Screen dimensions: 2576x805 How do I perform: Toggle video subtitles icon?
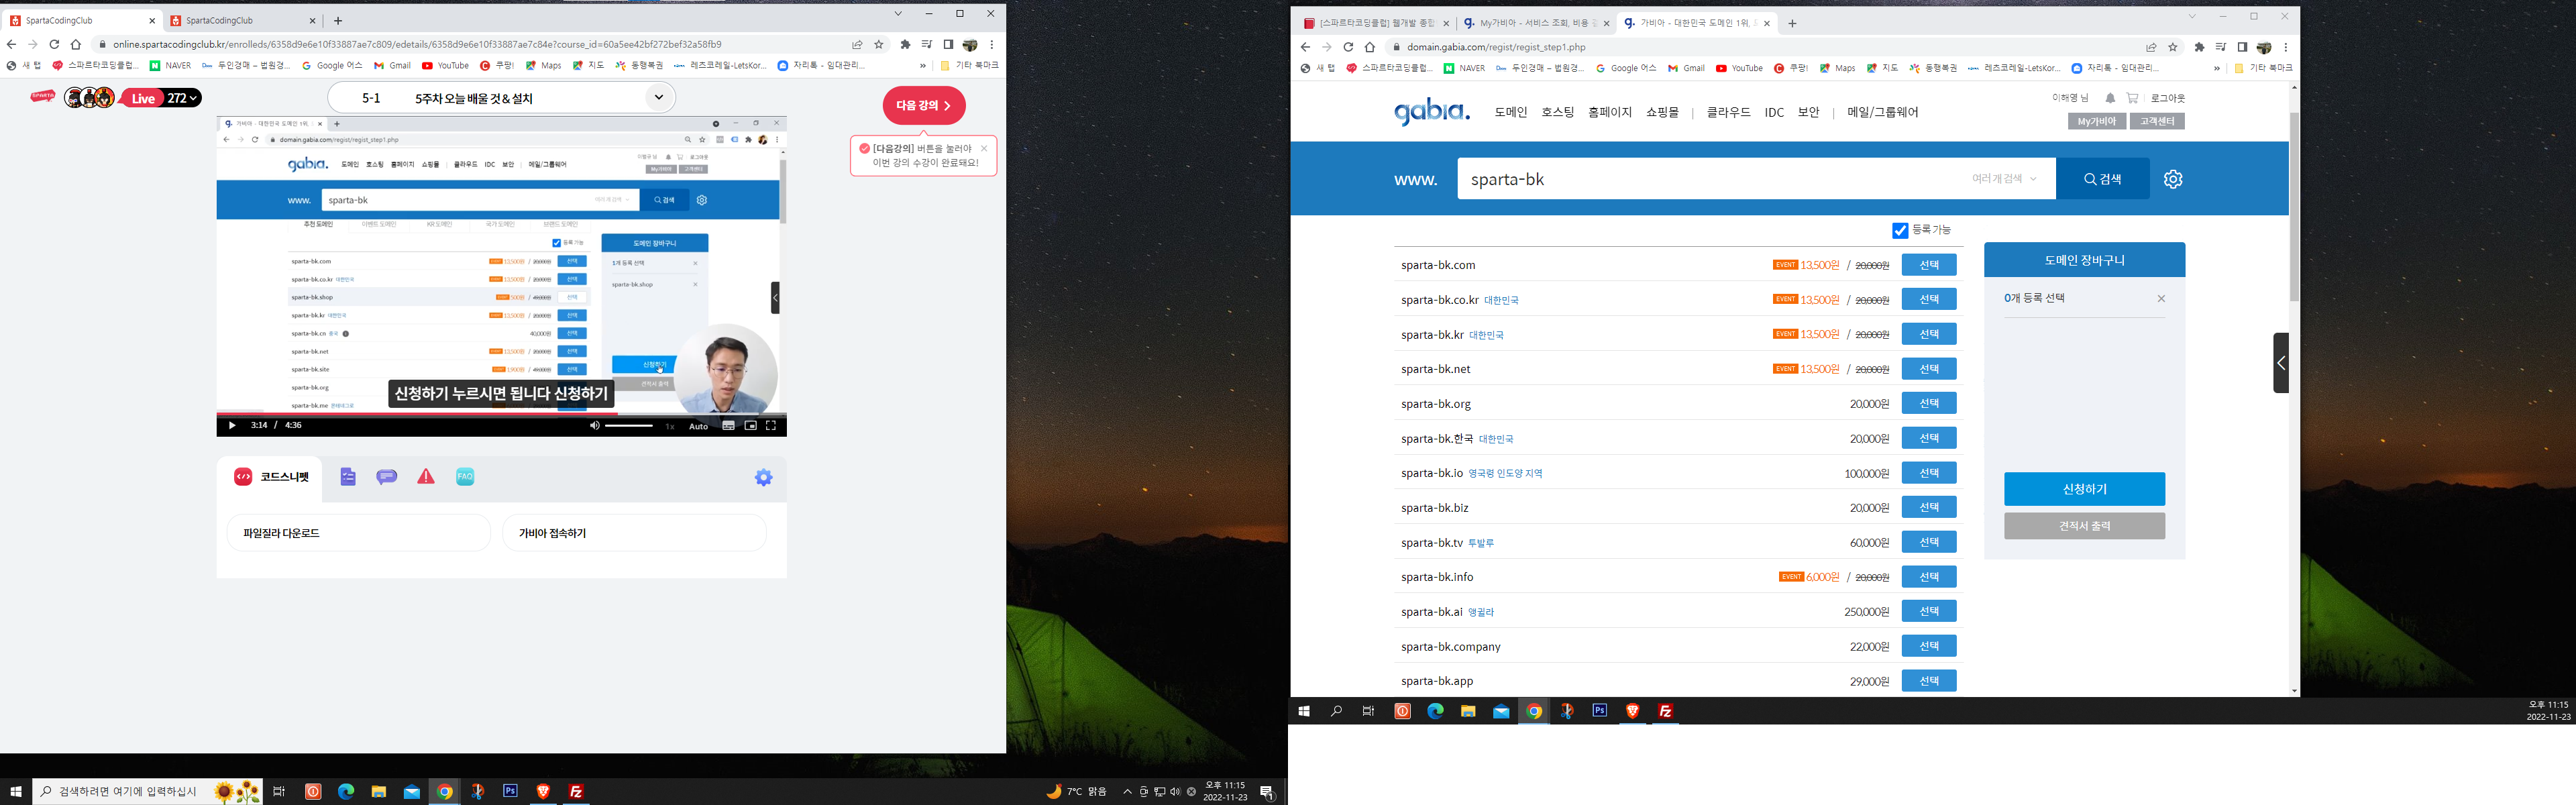(728, 426)
